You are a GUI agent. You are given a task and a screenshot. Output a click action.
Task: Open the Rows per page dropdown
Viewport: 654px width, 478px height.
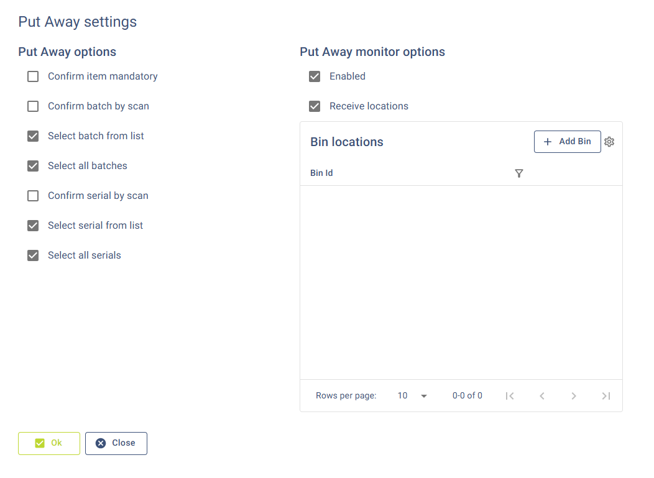[x=413, y=396]
